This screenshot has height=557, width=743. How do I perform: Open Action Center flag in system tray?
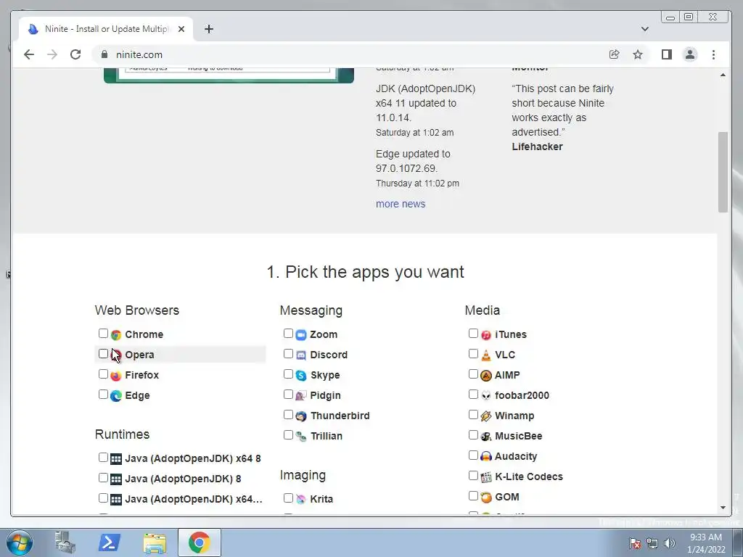tap(635, 543)
